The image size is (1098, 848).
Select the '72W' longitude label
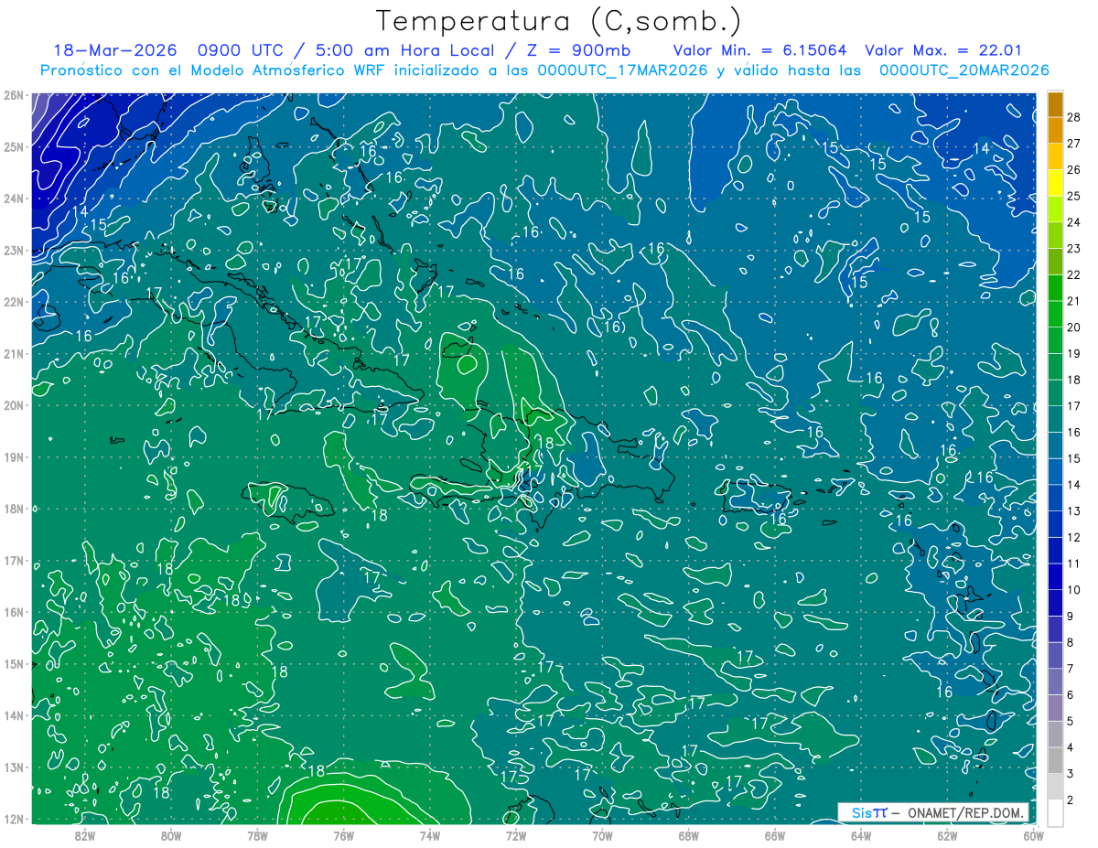[x=516, y=835]
